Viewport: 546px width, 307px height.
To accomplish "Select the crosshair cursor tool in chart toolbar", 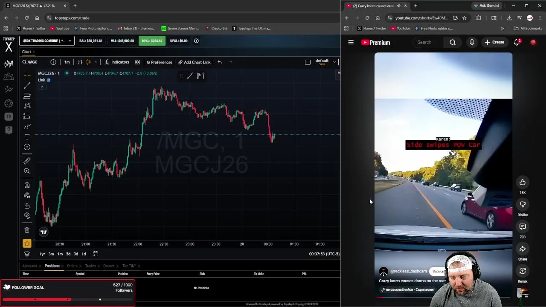I will (x=27, y=75).
